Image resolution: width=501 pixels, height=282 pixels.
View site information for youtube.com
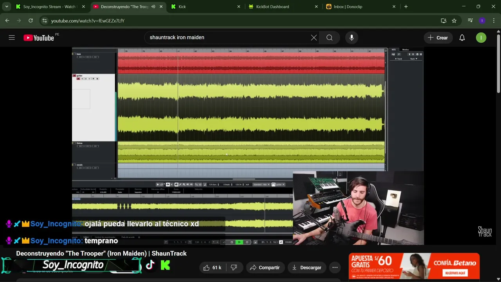click(44, 21)
